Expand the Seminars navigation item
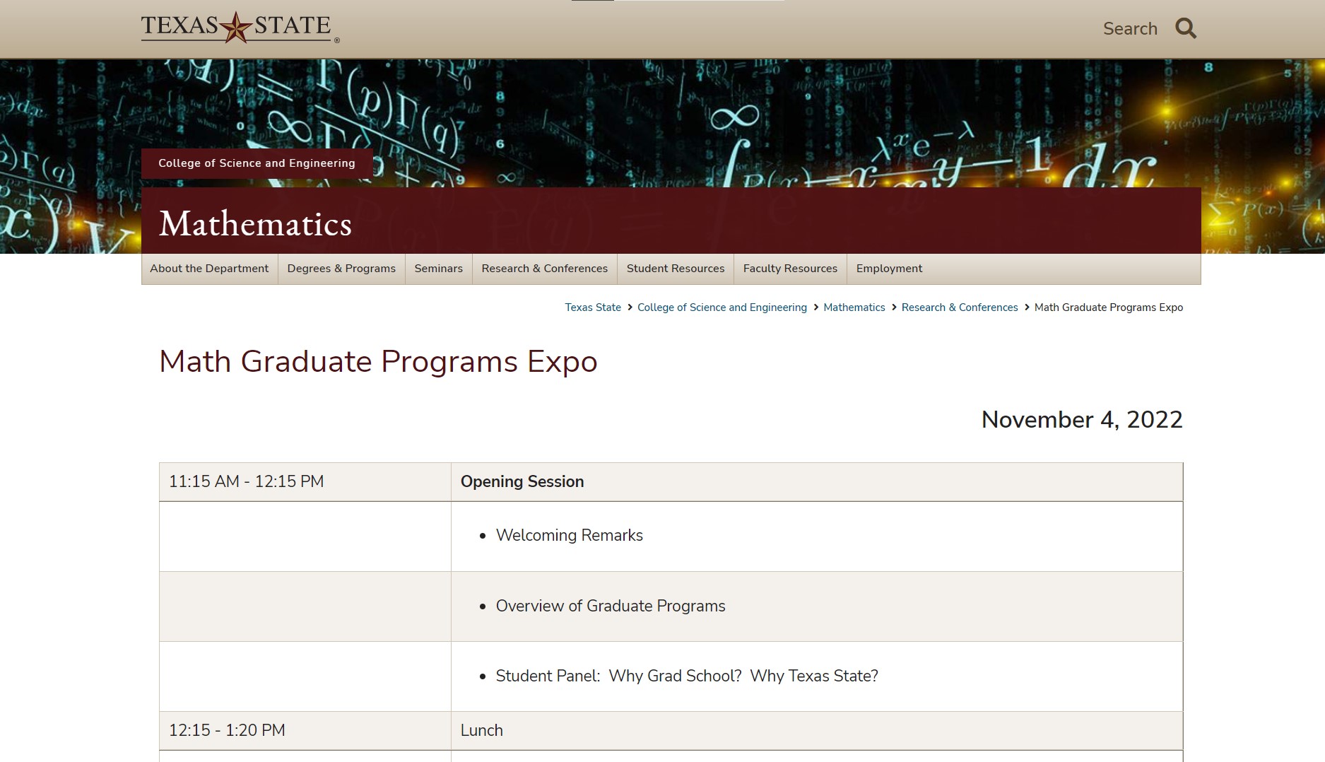This screenshot has width=1325, height=762. pyautogui.click(x=438, y=269)
